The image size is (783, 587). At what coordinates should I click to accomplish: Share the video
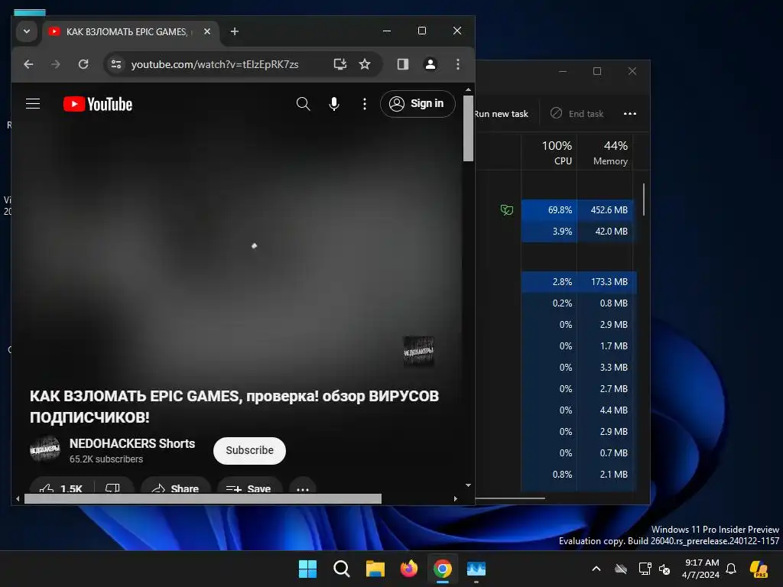coord(175,487)
